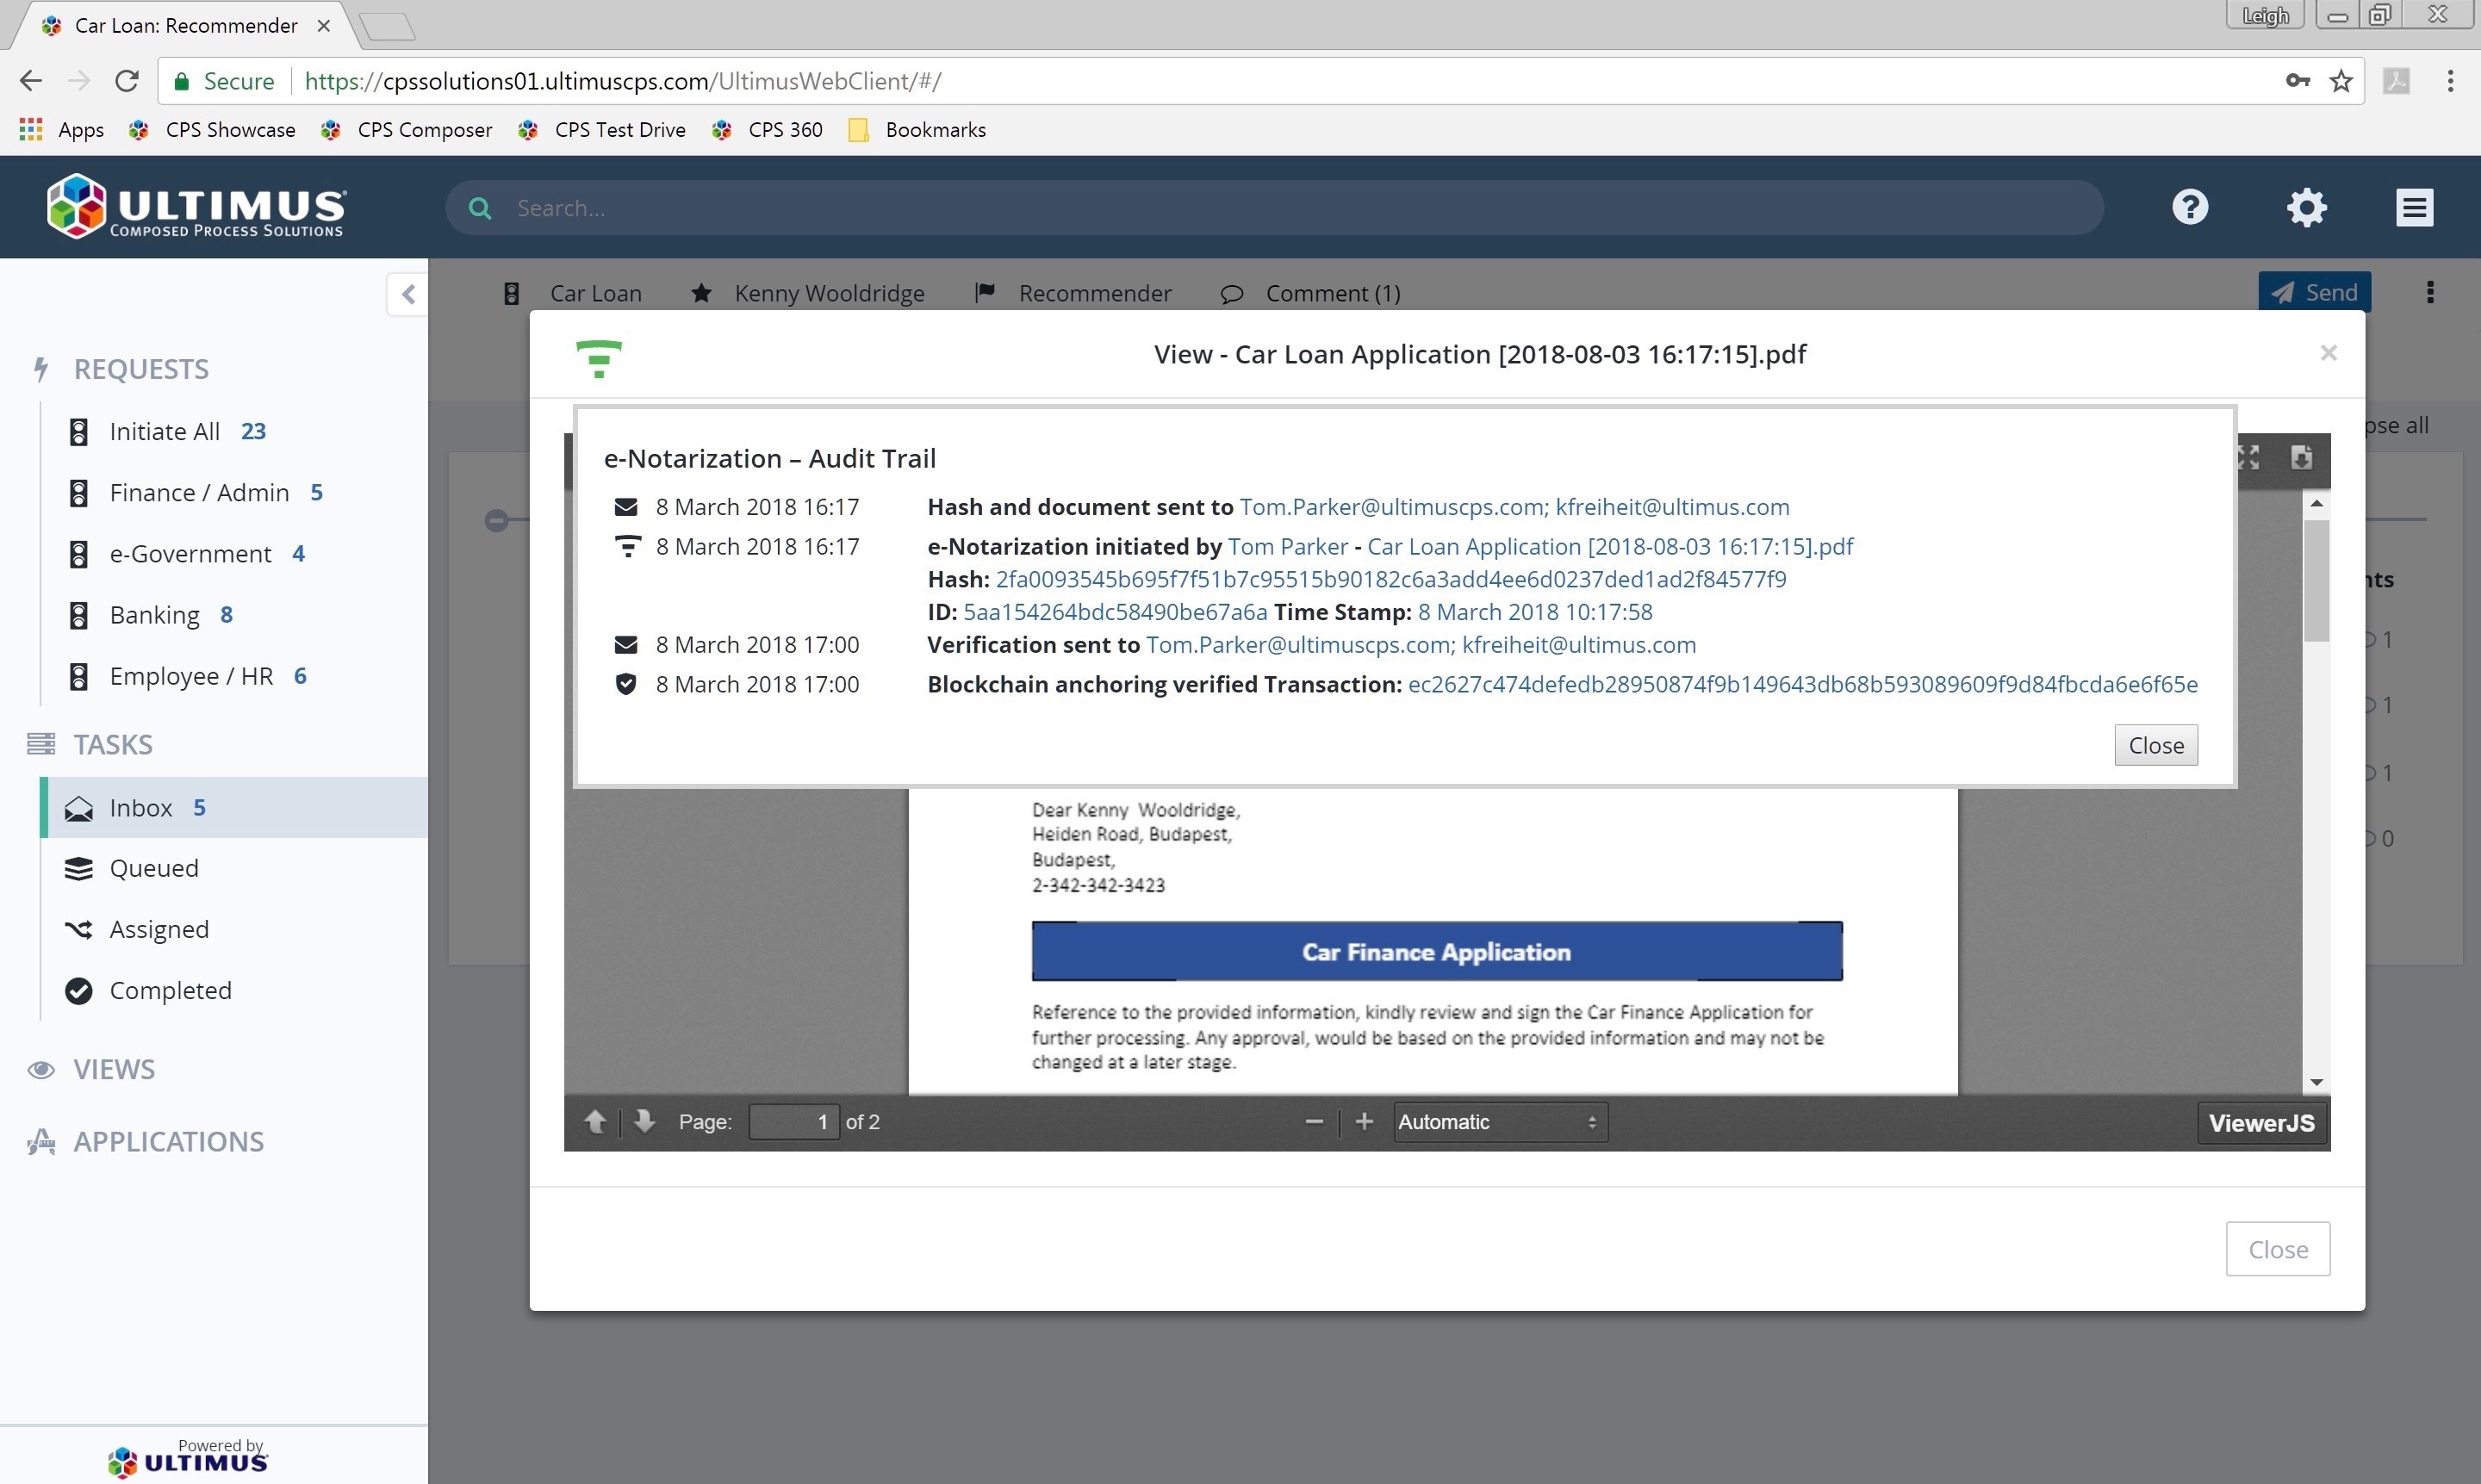2481x1484 pixels.
Task: Go to previous page arrow in viewer
Action: point(595,1122)
